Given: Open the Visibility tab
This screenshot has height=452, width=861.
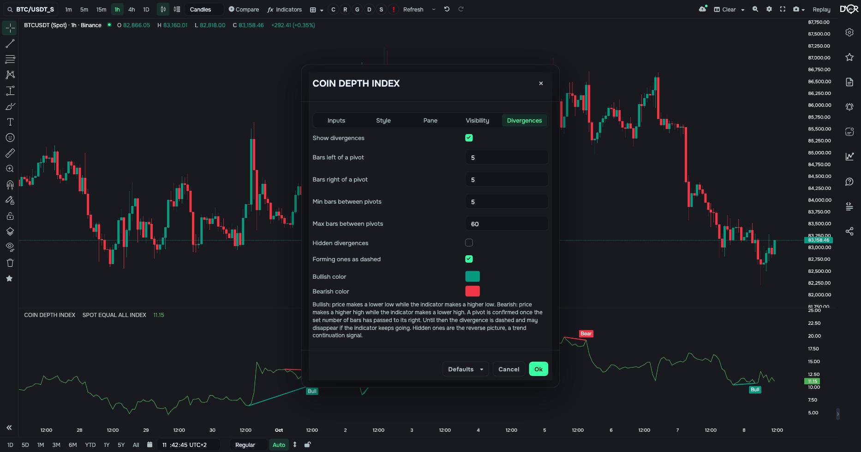Looking at the screenshot, I should click(x=478, y=120).
